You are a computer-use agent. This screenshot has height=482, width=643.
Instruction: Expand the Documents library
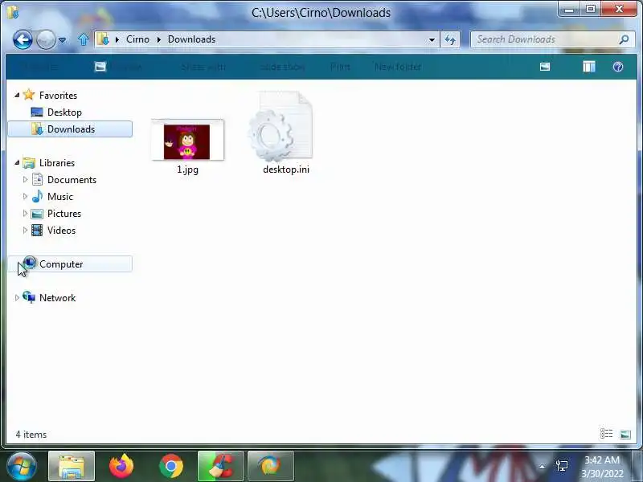coord(25,179)
